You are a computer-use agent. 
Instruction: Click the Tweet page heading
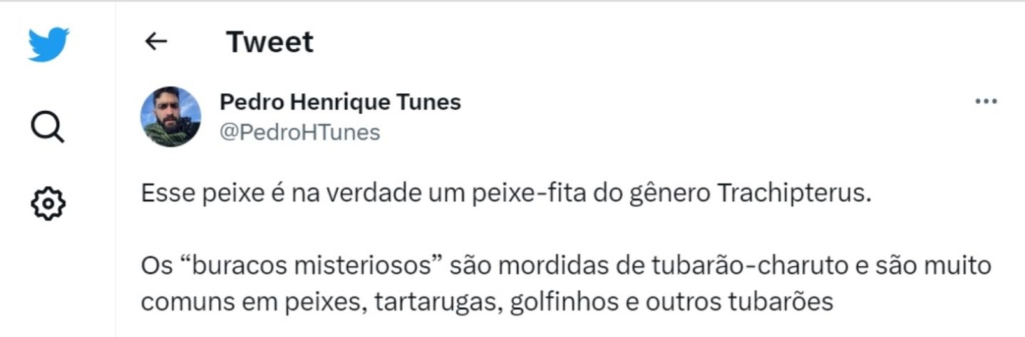click(269, 43)
